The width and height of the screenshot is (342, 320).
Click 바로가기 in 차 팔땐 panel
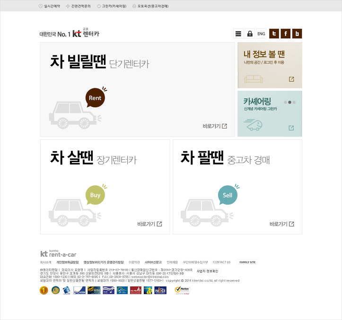(x=282, y=224)
